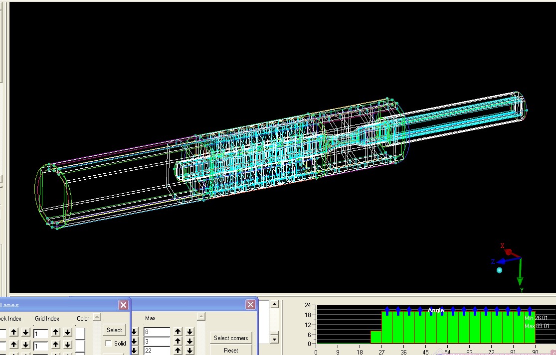Viewport: 556px width, 355px height.
Task: Click the first Grid Index input field
Action: pyautogui.click(x=40, y=333)
